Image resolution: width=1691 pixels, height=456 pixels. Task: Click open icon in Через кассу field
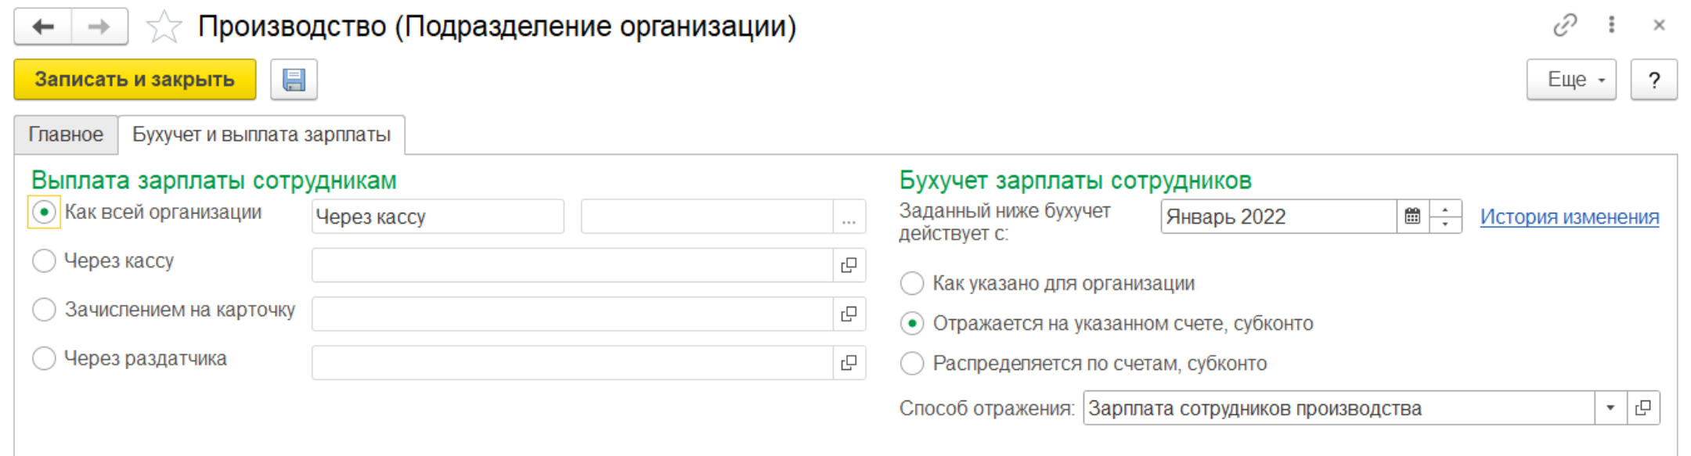click(849, 265)
